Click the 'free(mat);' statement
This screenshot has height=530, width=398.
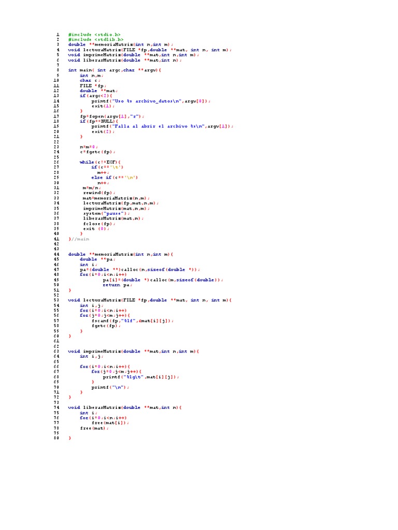tap(94, 428)
